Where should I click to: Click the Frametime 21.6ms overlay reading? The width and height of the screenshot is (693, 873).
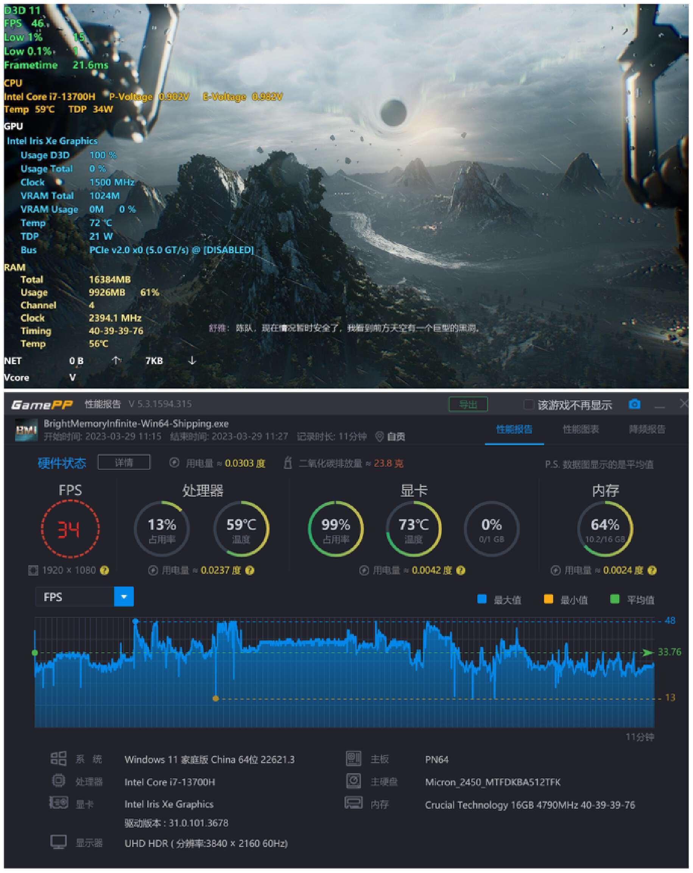[56, 65]
